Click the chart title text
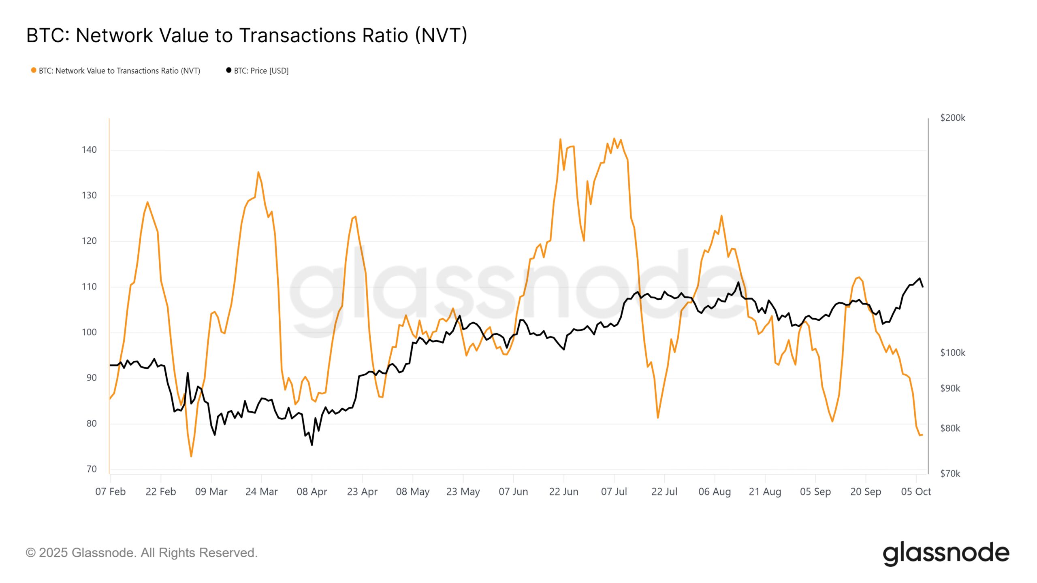 click(247, 35)
